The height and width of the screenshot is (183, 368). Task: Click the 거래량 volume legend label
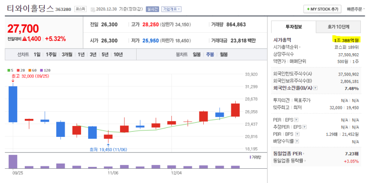tap(256, 157)
